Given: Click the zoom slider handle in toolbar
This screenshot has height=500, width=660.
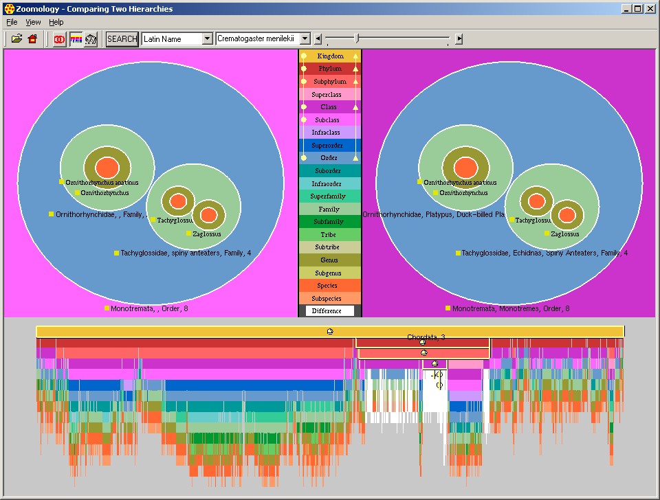Looking at the screenshot, I should 355,38.
